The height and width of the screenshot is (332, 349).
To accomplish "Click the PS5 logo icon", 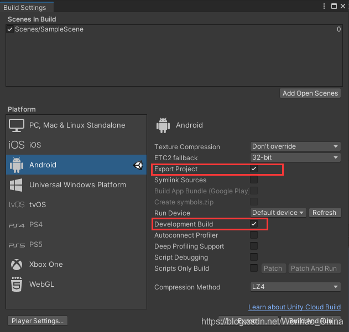I will pyautogui.click(x=17, y=245).
